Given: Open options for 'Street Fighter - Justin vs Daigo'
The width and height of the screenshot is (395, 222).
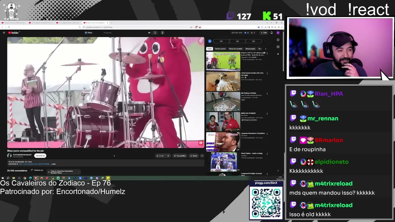Looking at the screenshot, I should click(267, 154).
